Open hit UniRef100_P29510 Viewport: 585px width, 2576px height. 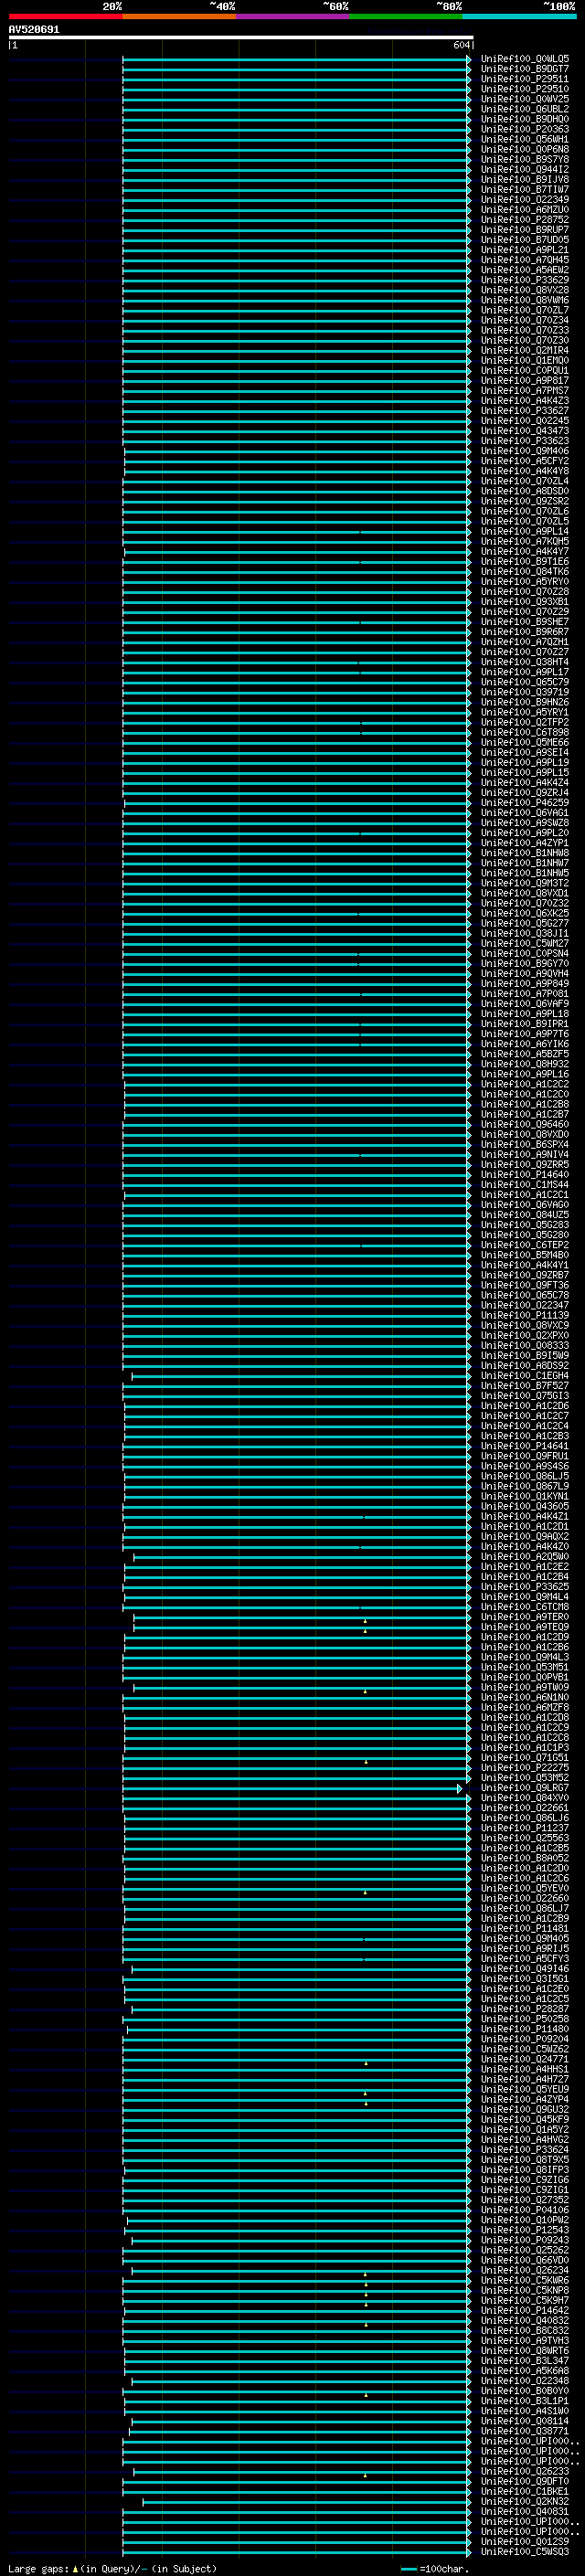[x=525, y=89]
